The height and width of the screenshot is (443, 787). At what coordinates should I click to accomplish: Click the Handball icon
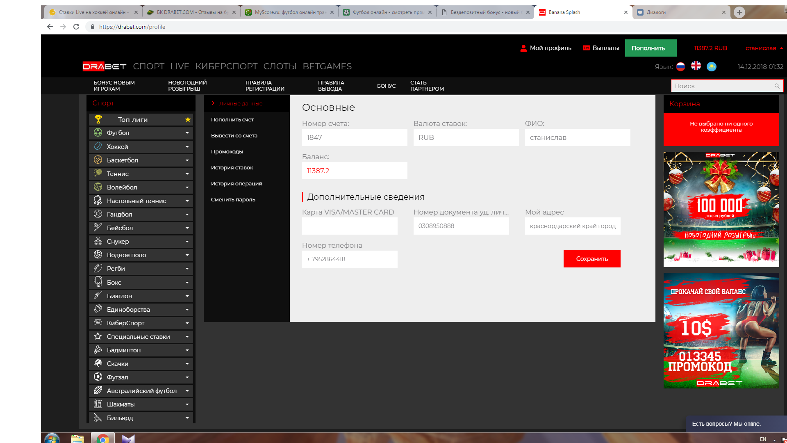point(98,214)
